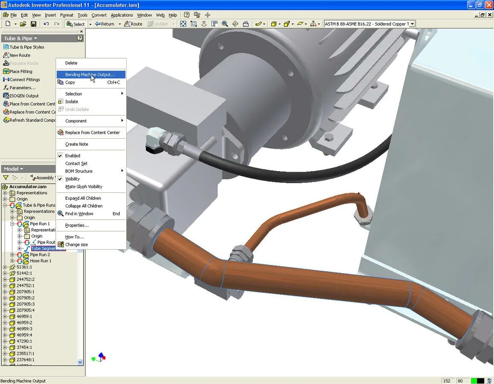Click the Assembly view button in browser
The image size is (494, 384).
click(43, 177)
